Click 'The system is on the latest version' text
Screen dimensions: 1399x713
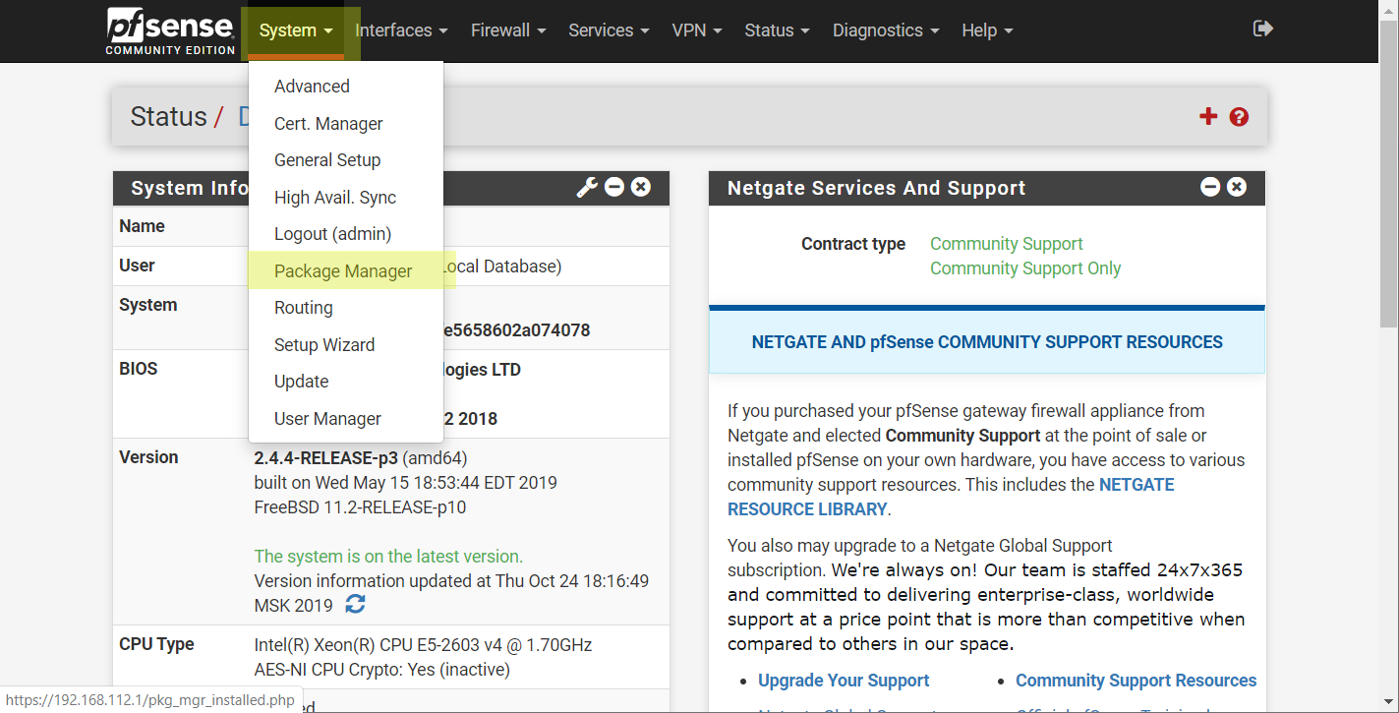point(388,556)
